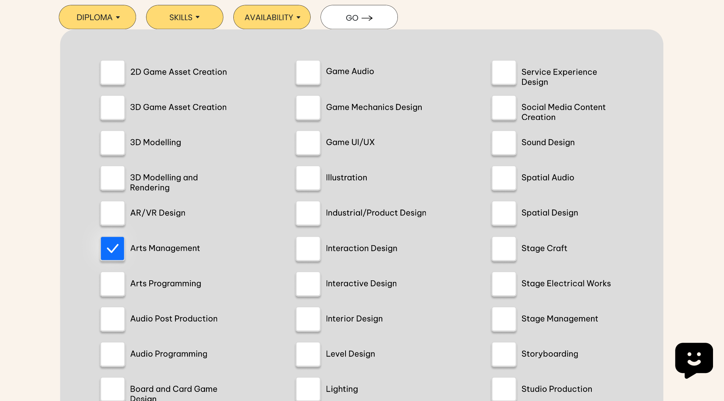Uncheck the Arts Management checkbox
The width and height of the screenshot is (724, 401).
tap(113, 249)
